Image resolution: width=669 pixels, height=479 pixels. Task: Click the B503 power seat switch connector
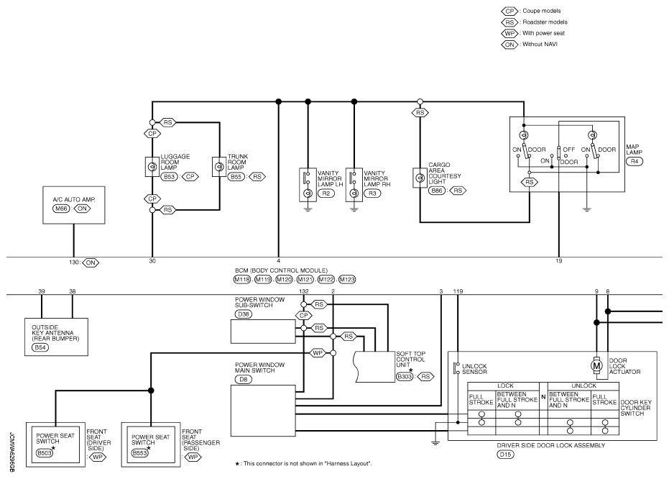pos(46,455)
